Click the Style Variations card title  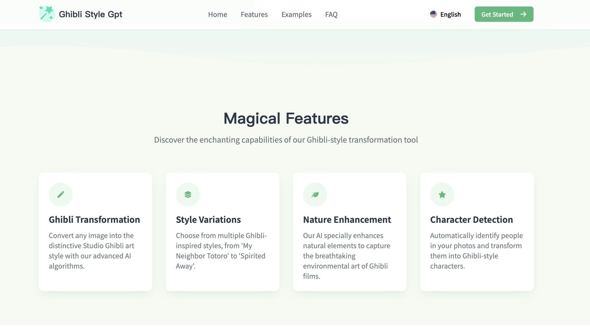[x=208, y=220]
